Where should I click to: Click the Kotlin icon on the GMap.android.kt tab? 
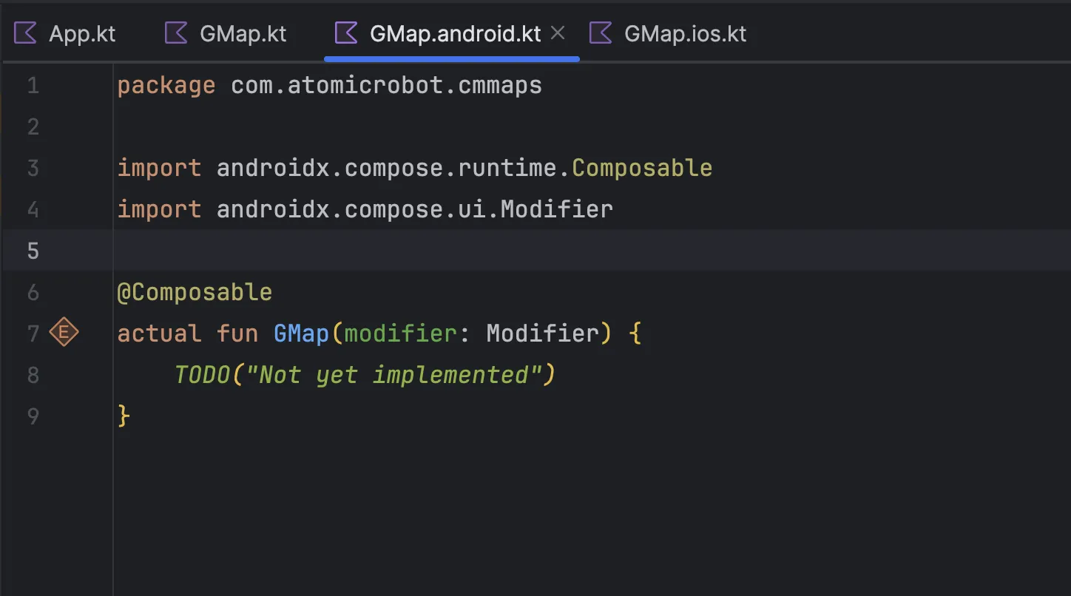pos(345,33)
